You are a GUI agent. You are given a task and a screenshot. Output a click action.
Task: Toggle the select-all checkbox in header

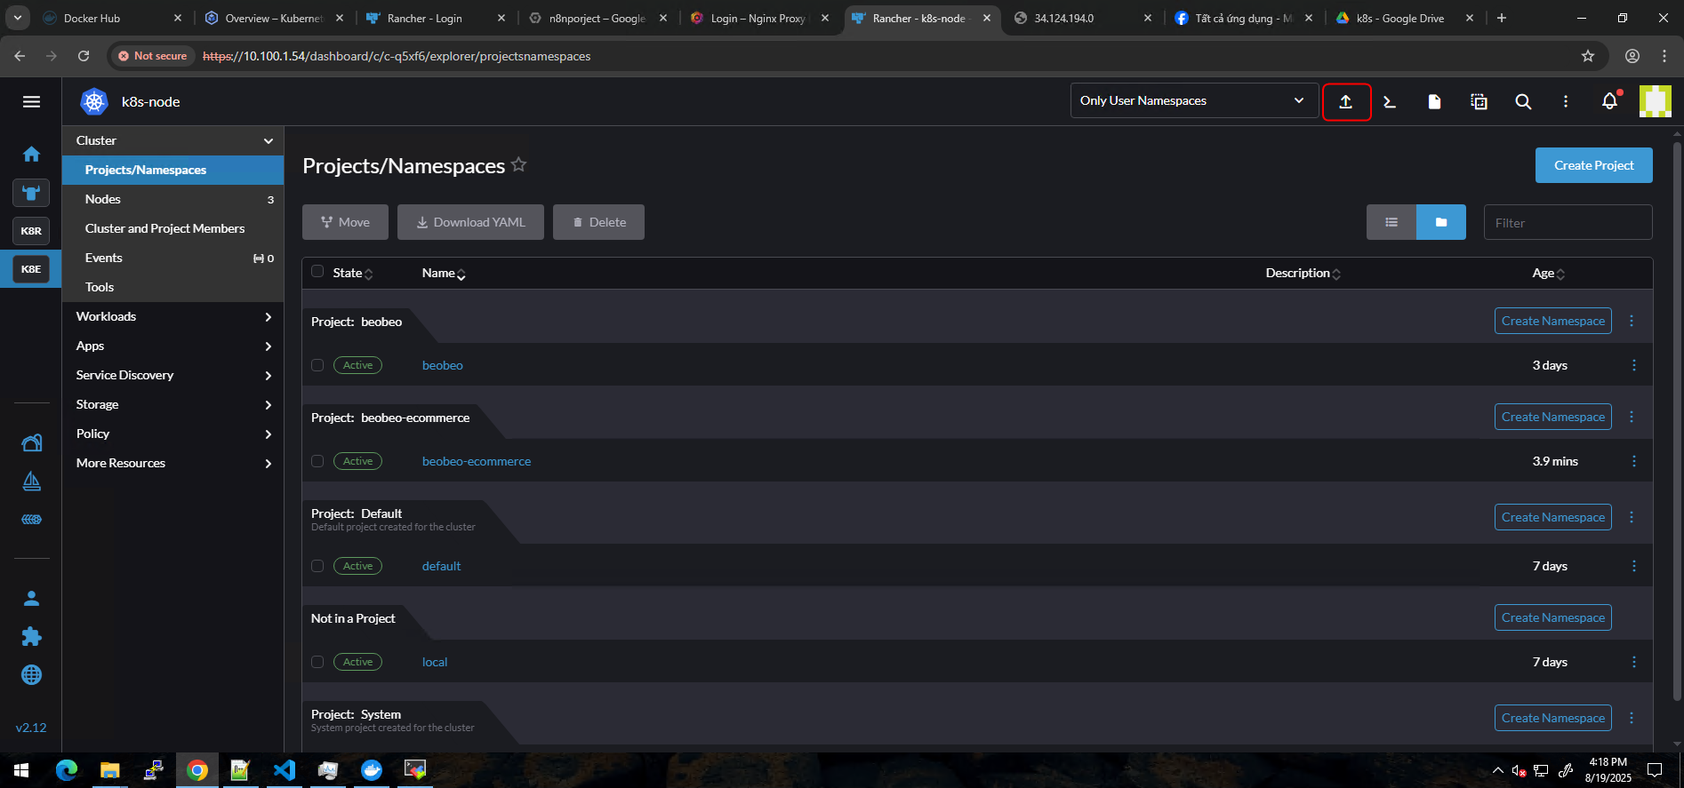click(317, 272)
